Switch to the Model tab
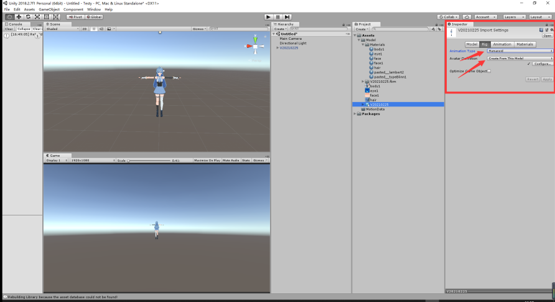 (472, 44)
